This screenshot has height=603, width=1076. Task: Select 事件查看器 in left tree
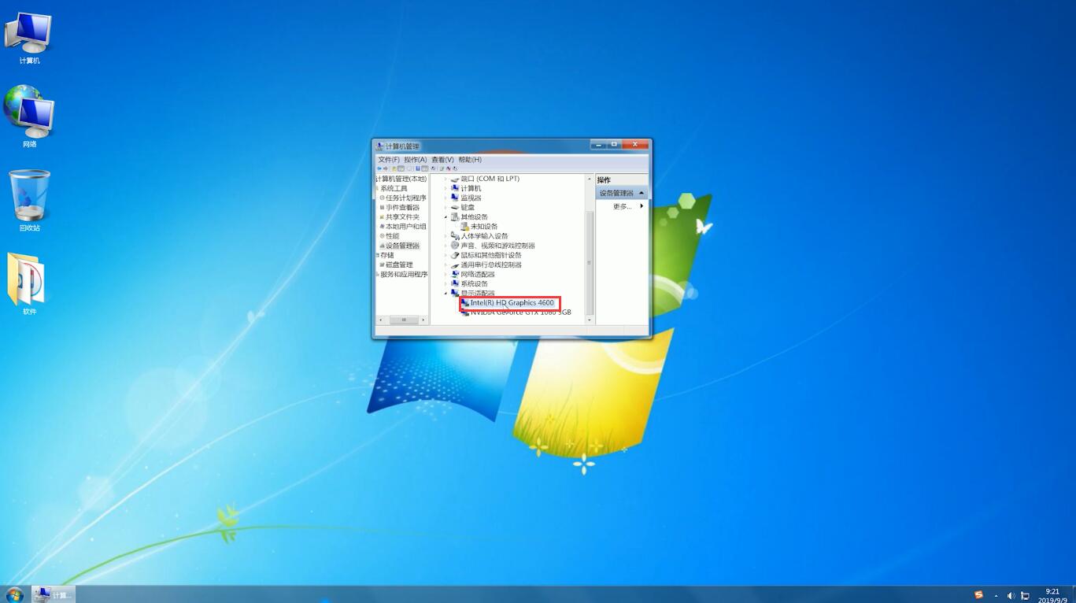click(x=402, y=207)
